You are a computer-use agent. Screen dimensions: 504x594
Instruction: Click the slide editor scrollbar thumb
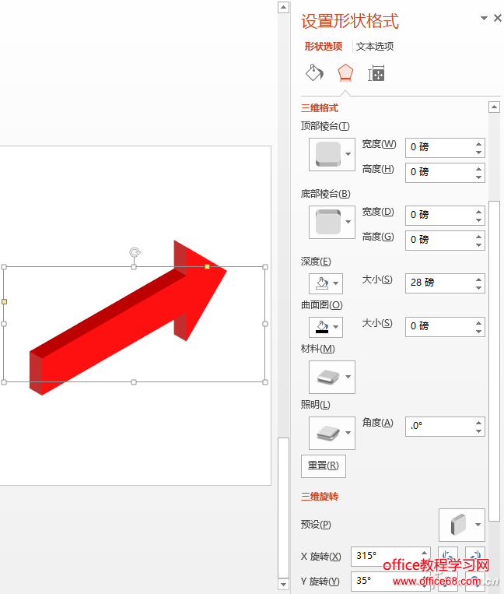[x=283, y=508]
